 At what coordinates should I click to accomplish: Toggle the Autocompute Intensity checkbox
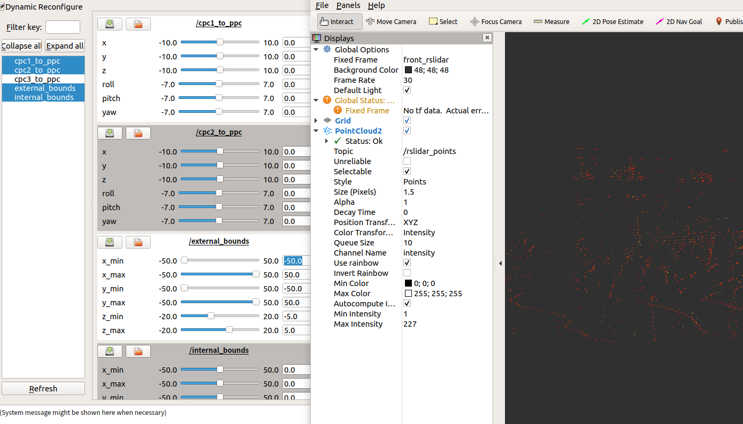[x=407, y=303]
